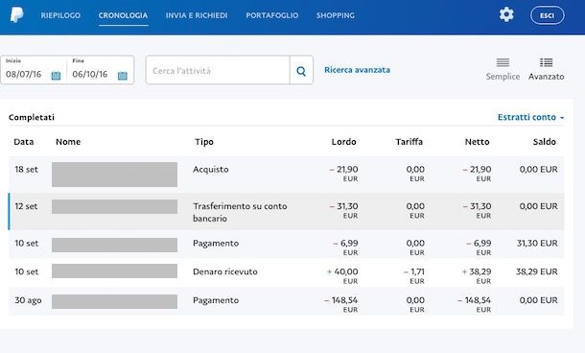585x353 pixels.
Task: Log out with the Esci button
Action: tap(548, 15)
